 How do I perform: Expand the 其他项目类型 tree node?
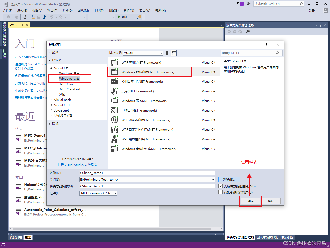51,116
